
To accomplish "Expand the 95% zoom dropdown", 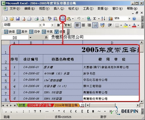I will click(x=129, y=18).
